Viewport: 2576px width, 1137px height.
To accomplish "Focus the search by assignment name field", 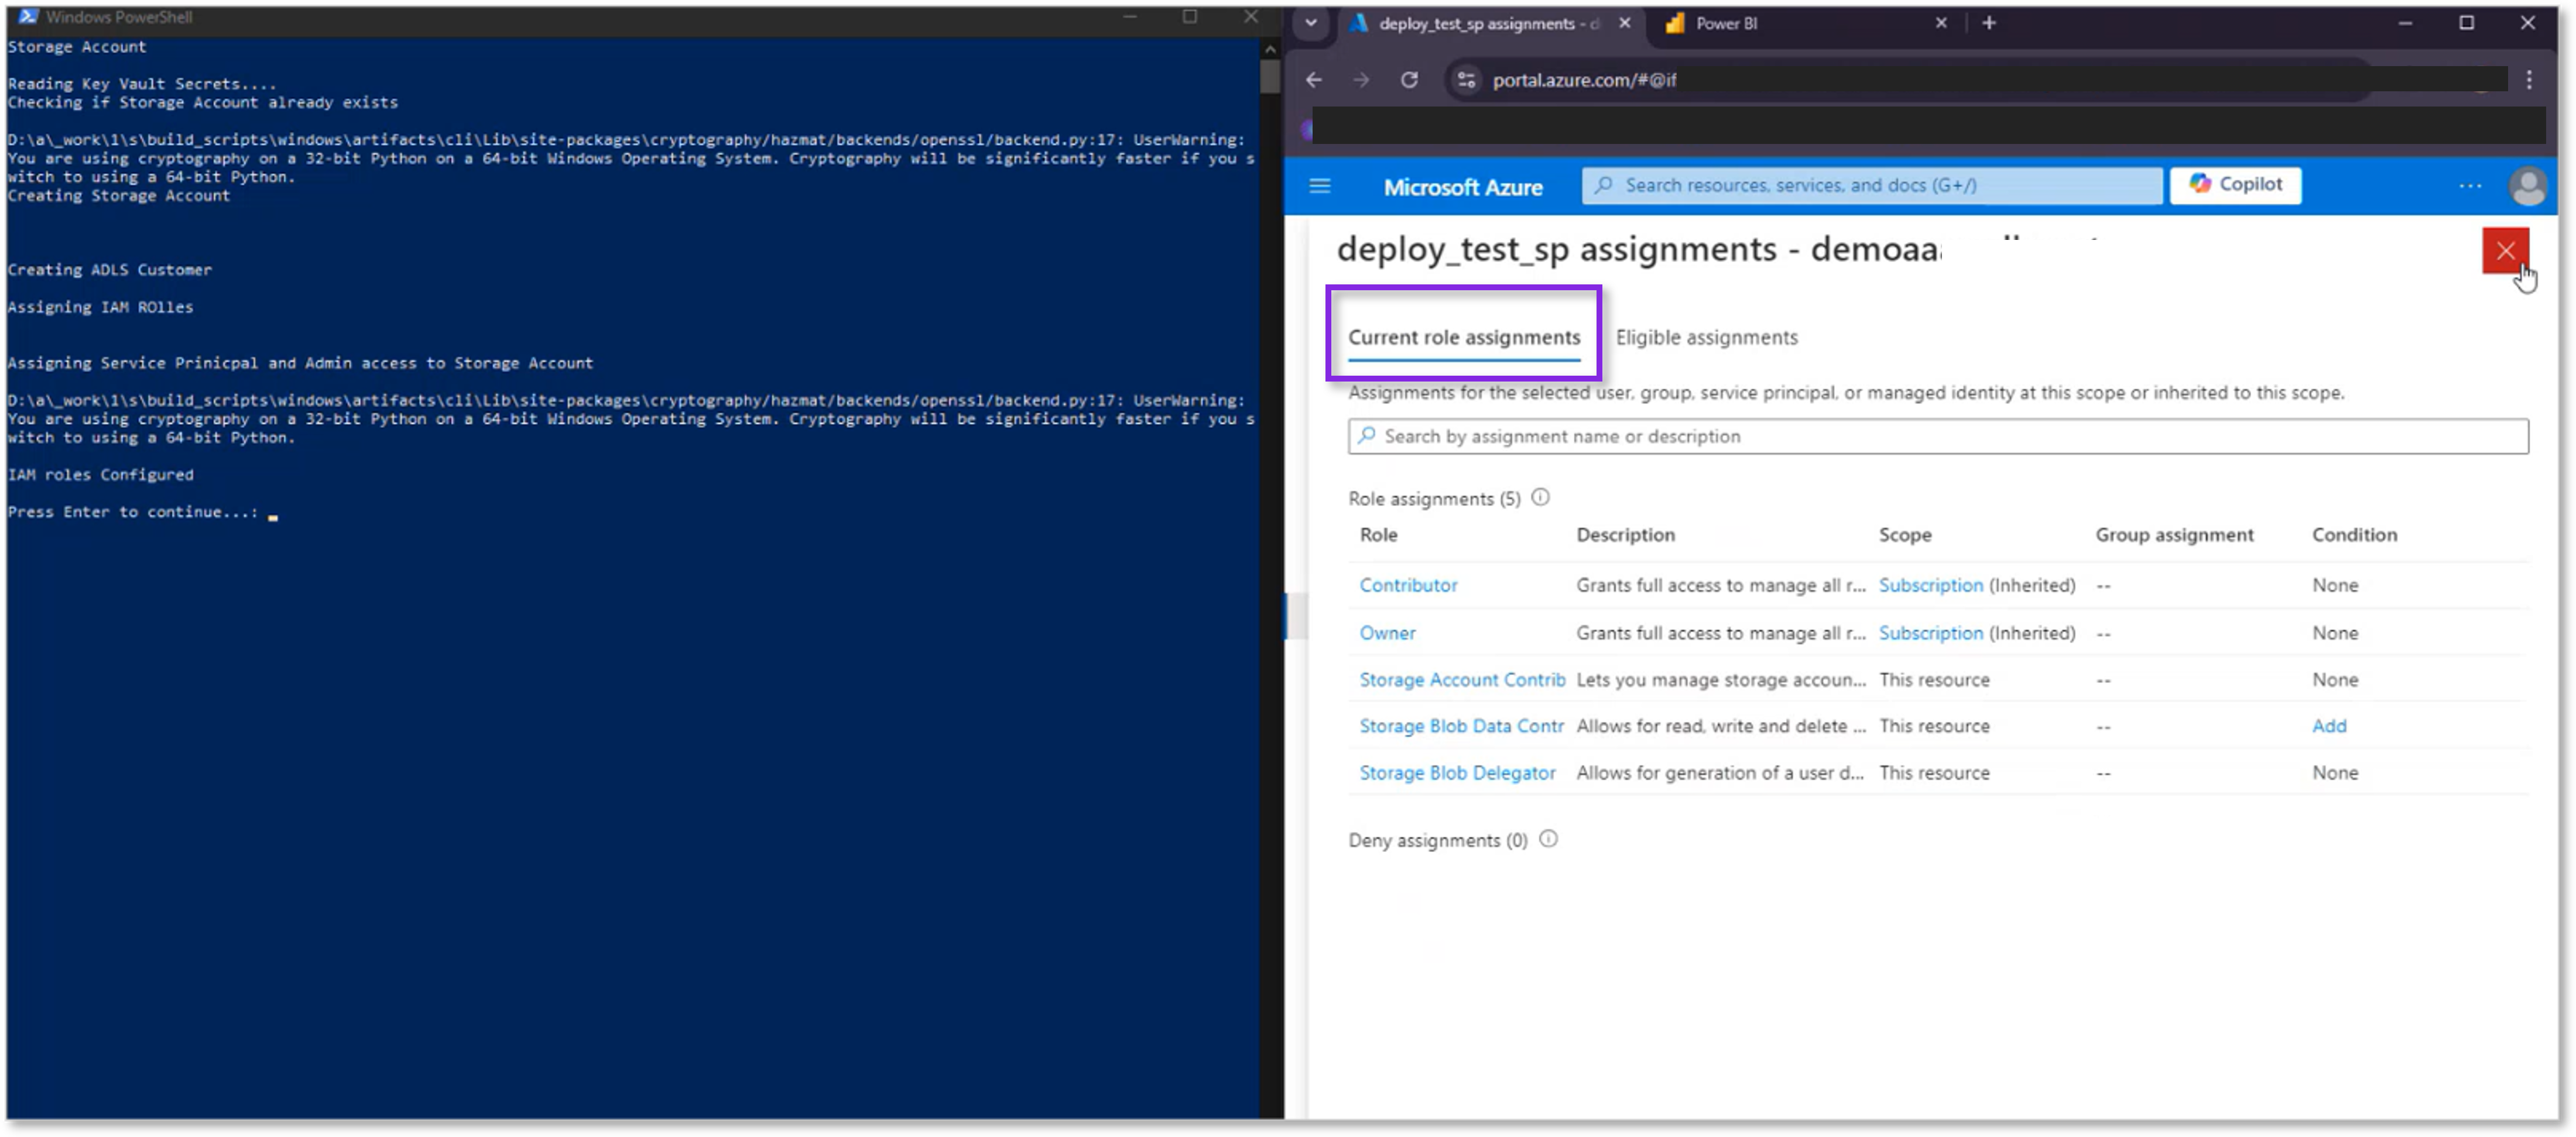I will pyautogui.click(x=1937, y=437).
